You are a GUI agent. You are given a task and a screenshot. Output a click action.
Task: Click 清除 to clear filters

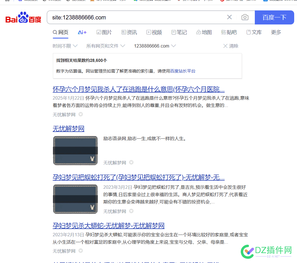pos(231,46)
